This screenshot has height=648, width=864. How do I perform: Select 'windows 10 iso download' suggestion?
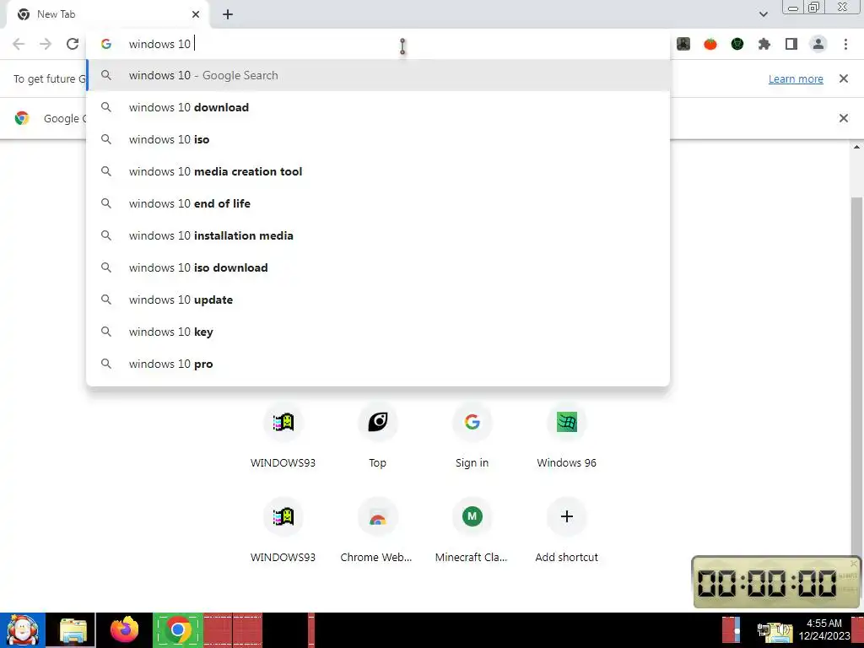pos(378,267)
